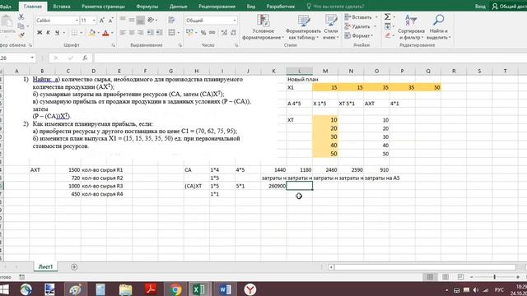Click the Merge and Center icon
The height and width of the screenshot is (296, 527).
pos(172,33)
